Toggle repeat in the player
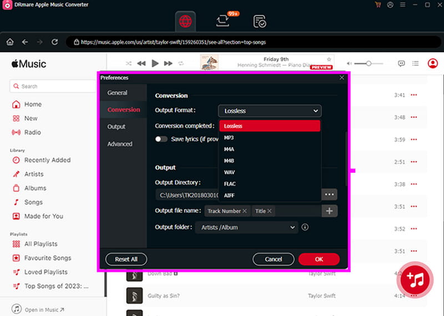The height and width of the screenshot is (316, 444). point(181,63)
